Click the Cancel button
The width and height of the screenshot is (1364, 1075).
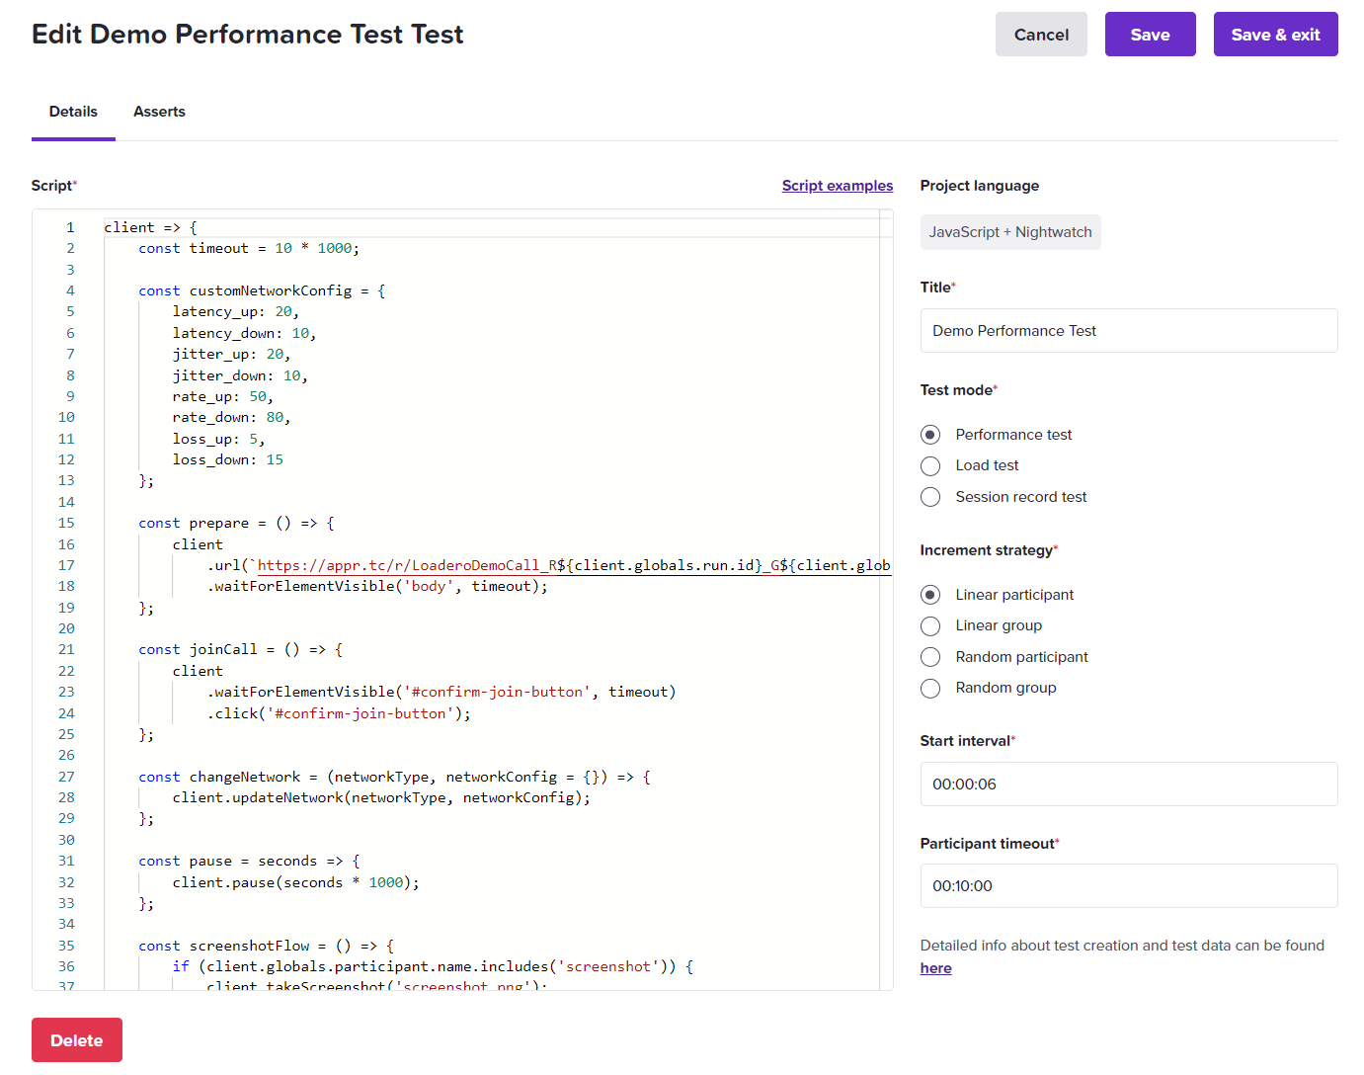coord(1041,35)
